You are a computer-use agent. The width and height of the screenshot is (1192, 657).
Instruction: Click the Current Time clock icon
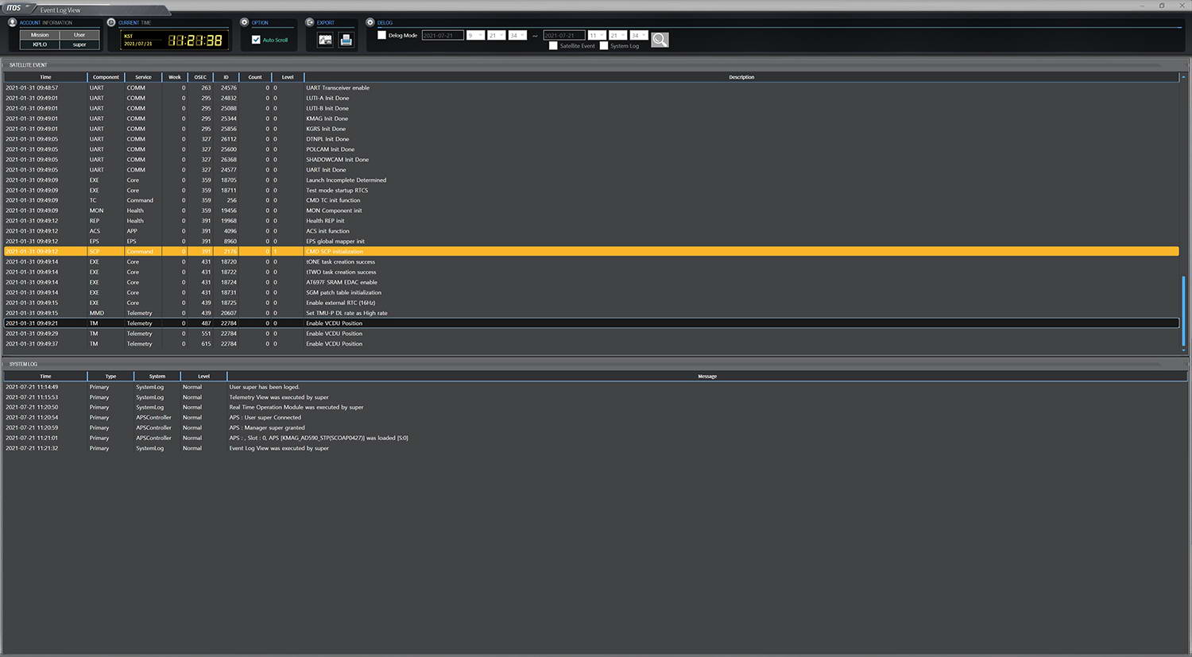coord(111,22)
